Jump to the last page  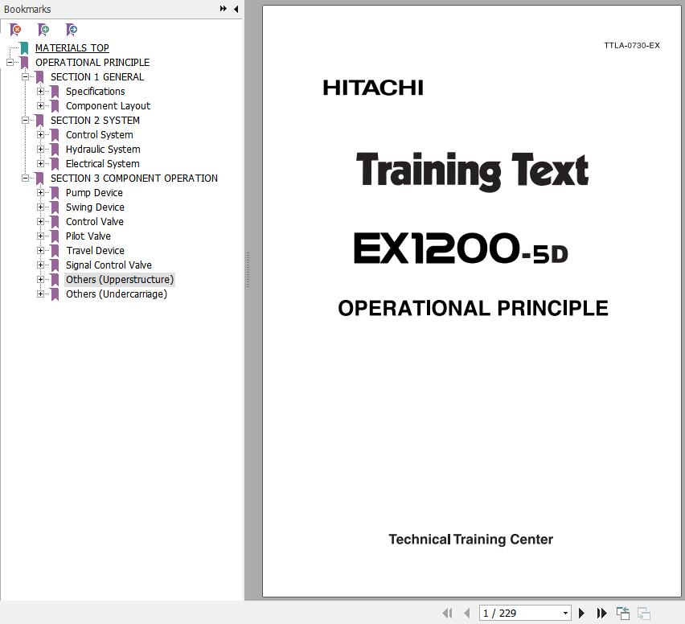[601, 613]
